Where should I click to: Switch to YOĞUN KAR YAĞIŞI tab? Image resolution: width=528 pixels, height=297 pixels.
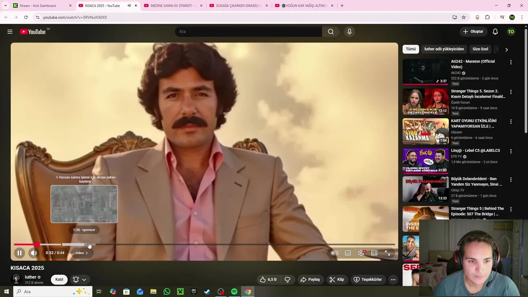click(x=304, y=6)
